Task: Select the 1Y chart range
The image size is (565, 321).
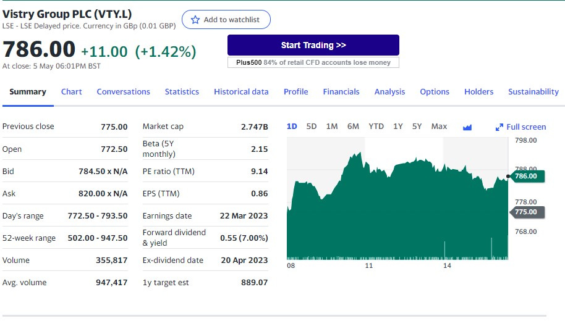Action: coord(398,127)
